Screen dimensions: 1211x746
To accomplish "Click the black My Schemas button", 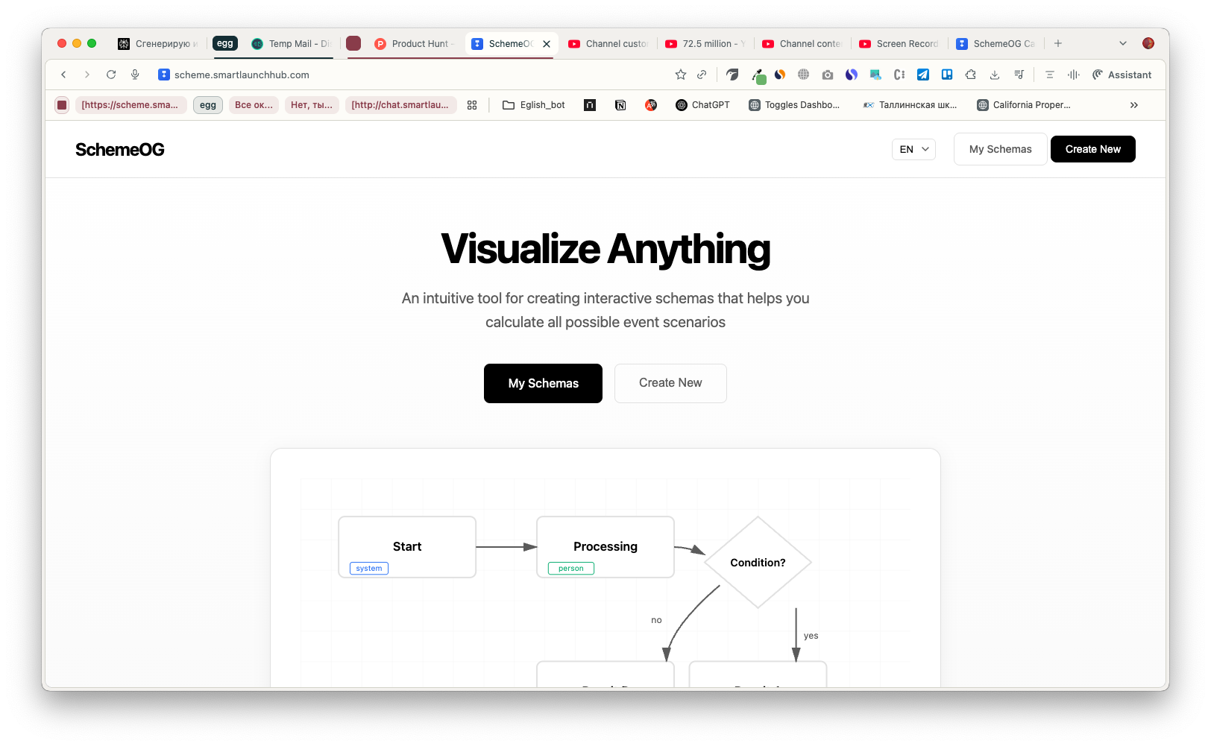I will (x=543, y=383).
